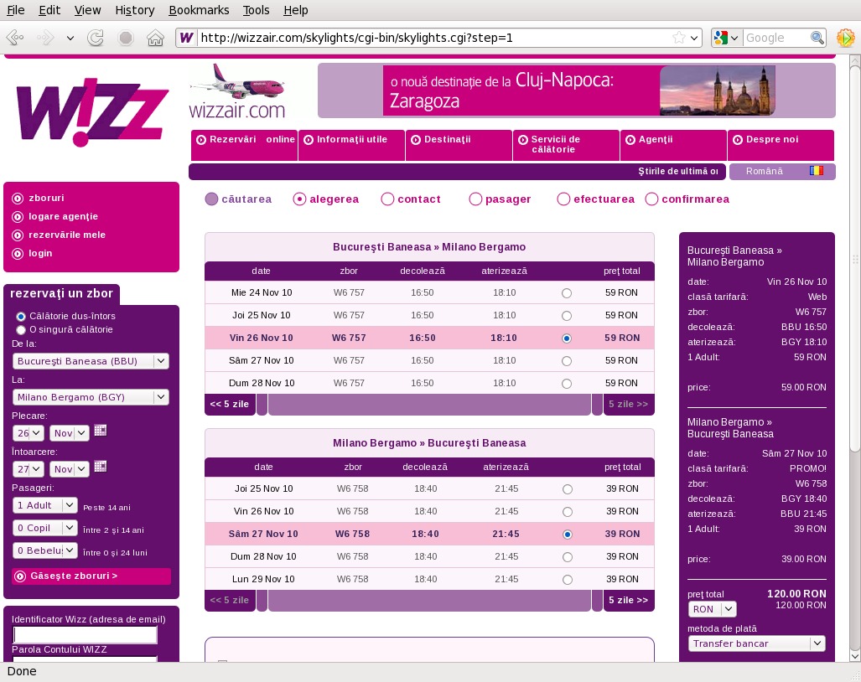The width and height of the screenshot is (861, 682).
Task: Open the 1 Adult passengers dropdown
Action: [x=45, y=505]
